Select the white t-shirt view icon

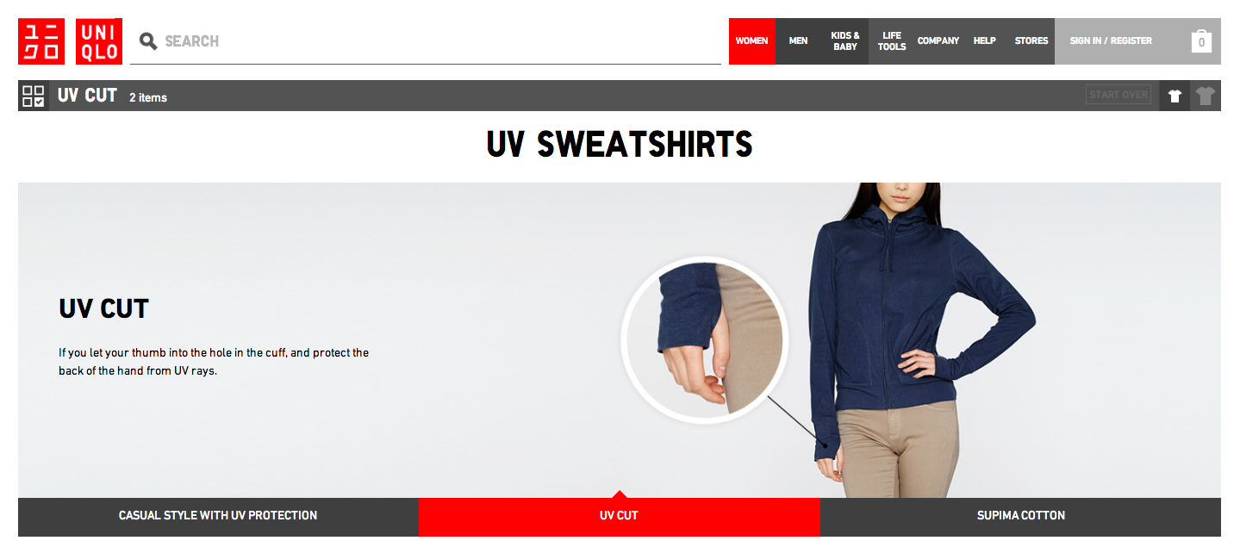coord(1175,96)
